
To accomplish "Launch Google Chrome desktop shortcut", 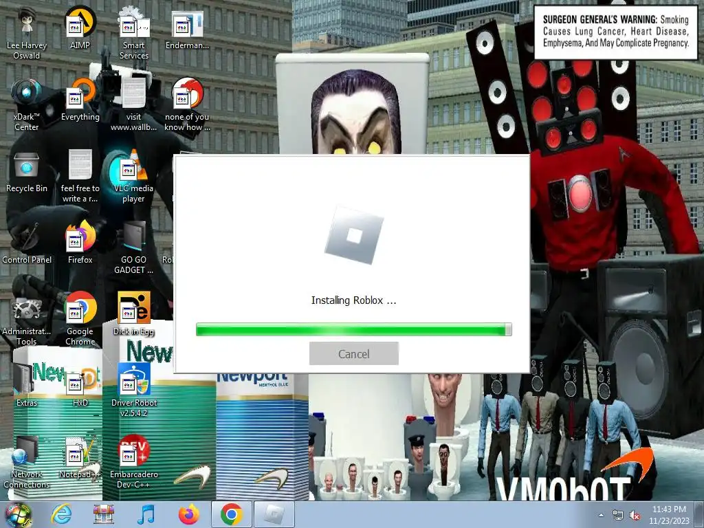I will (x=80, y=319).
